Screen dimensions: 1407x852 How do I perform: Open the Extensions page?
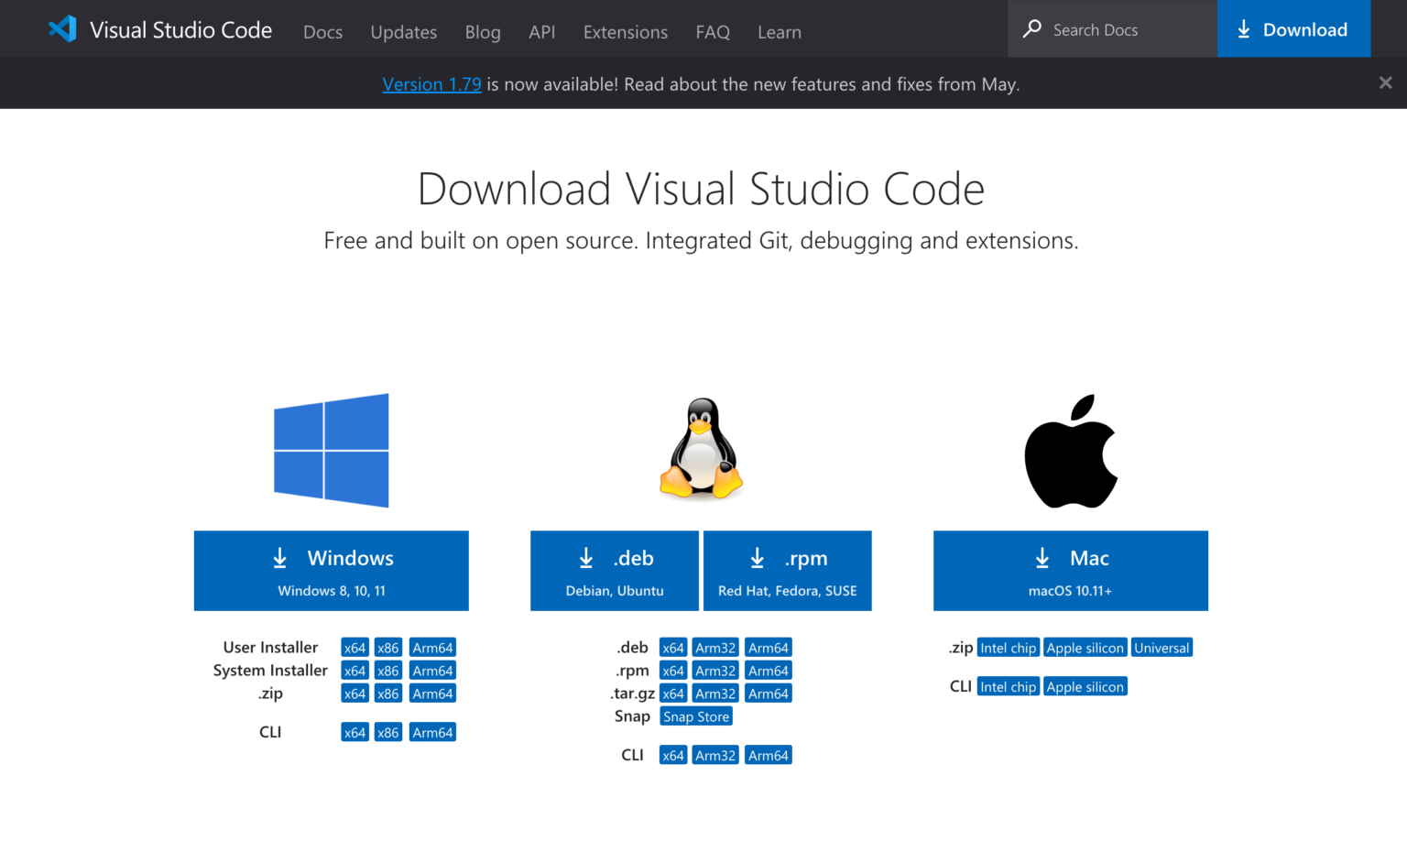click(x=625, y=31)
